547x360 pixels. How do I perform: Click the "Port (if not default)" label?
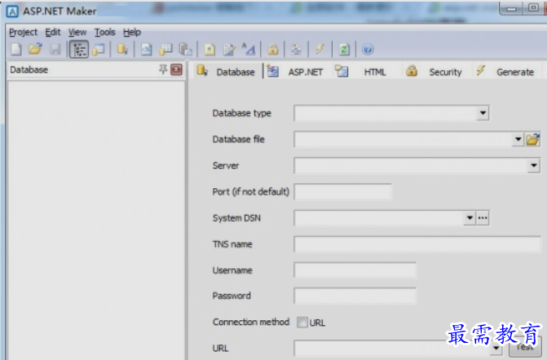251,191
